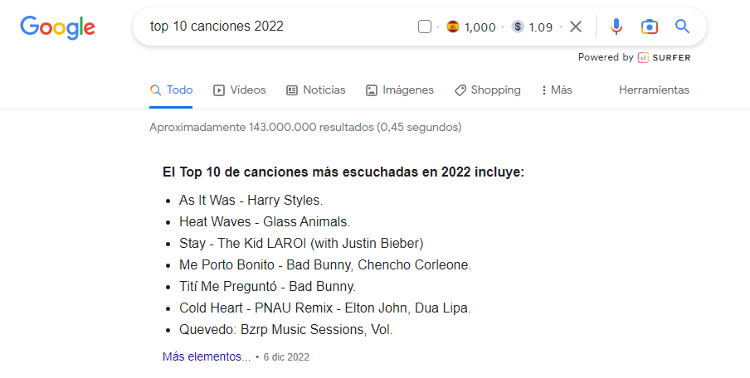The image size is (750, 378).
Task: Open the Imágenes tab
Action: [399, 90]
